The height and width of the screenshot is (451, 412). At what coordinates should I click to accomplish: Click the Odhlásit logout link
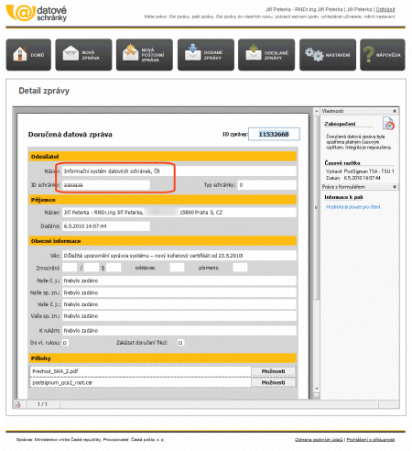click(x=385, y=9)
